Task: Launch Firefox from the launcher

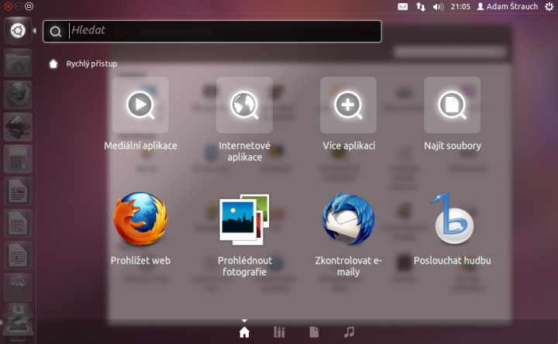Action: click(18, 95)
